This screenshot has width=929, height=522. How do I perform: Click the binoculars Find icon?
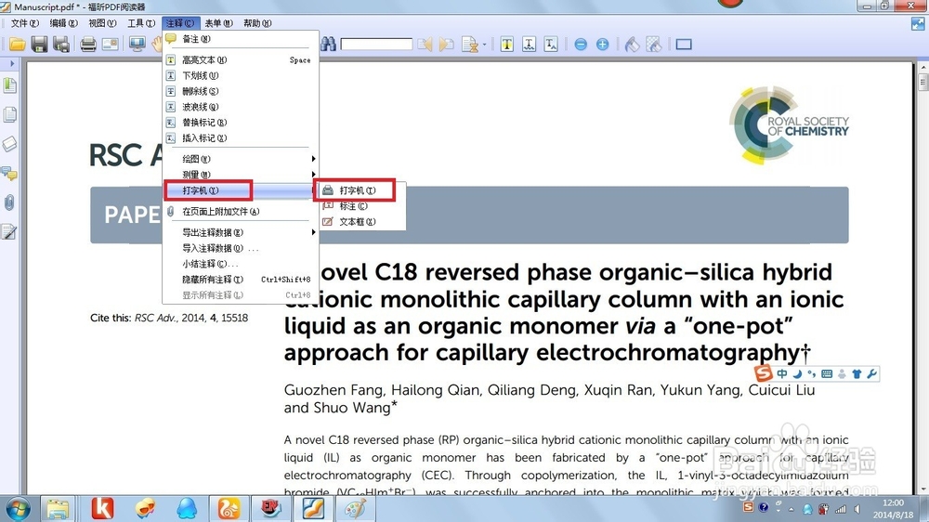tap(328, 45)
